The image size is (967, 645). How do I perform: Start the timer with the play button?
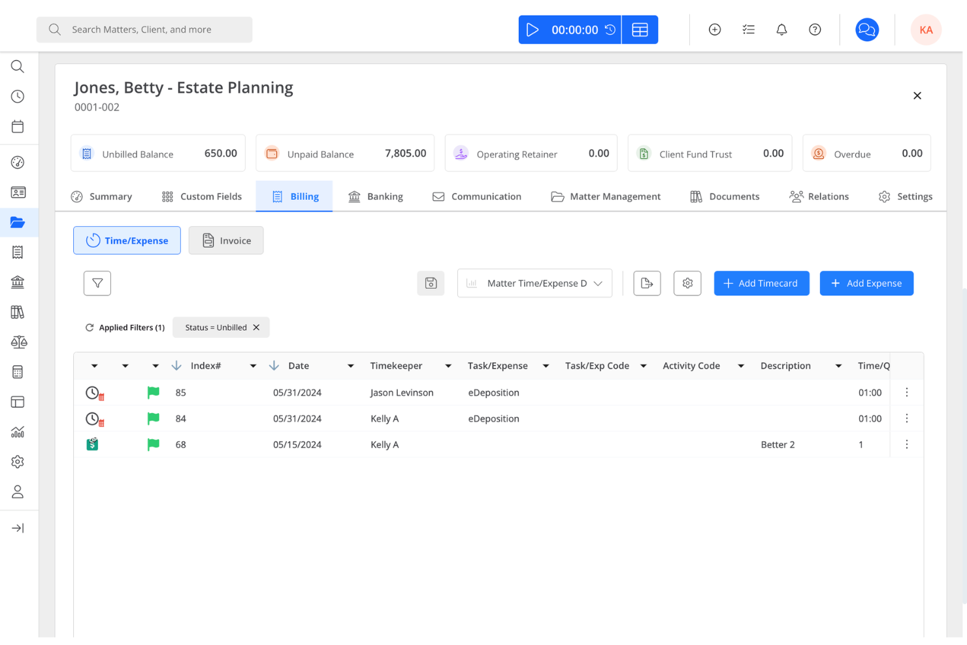[532, 29]
